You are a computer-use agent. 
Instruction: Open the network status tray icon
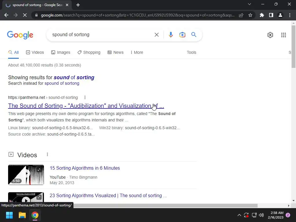[254, 215]
